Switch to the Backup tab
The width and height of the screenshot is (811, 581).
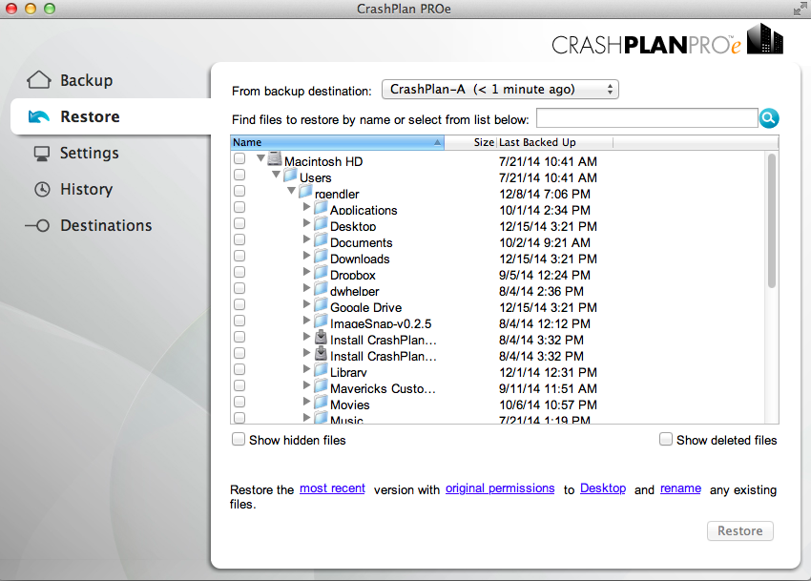click(87, 80)
